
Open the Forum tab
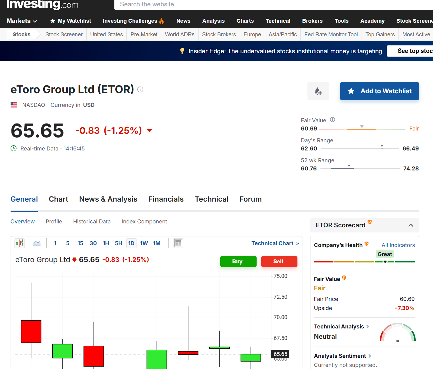coord(251,199)
